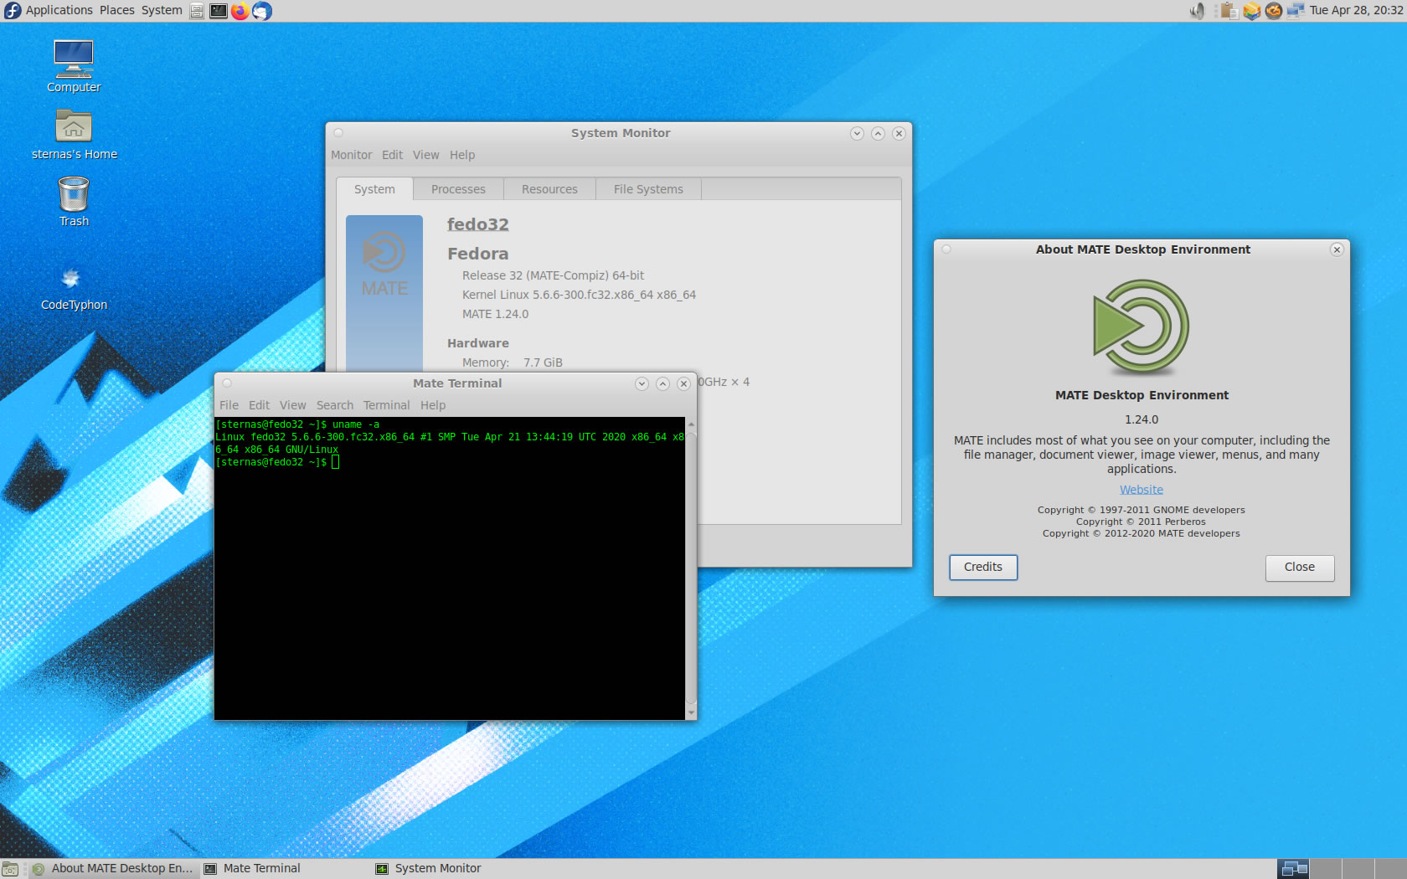The image size is (1407, 879).
Task: Open Monitor menu in System Monitor
Action: (351, 155)
